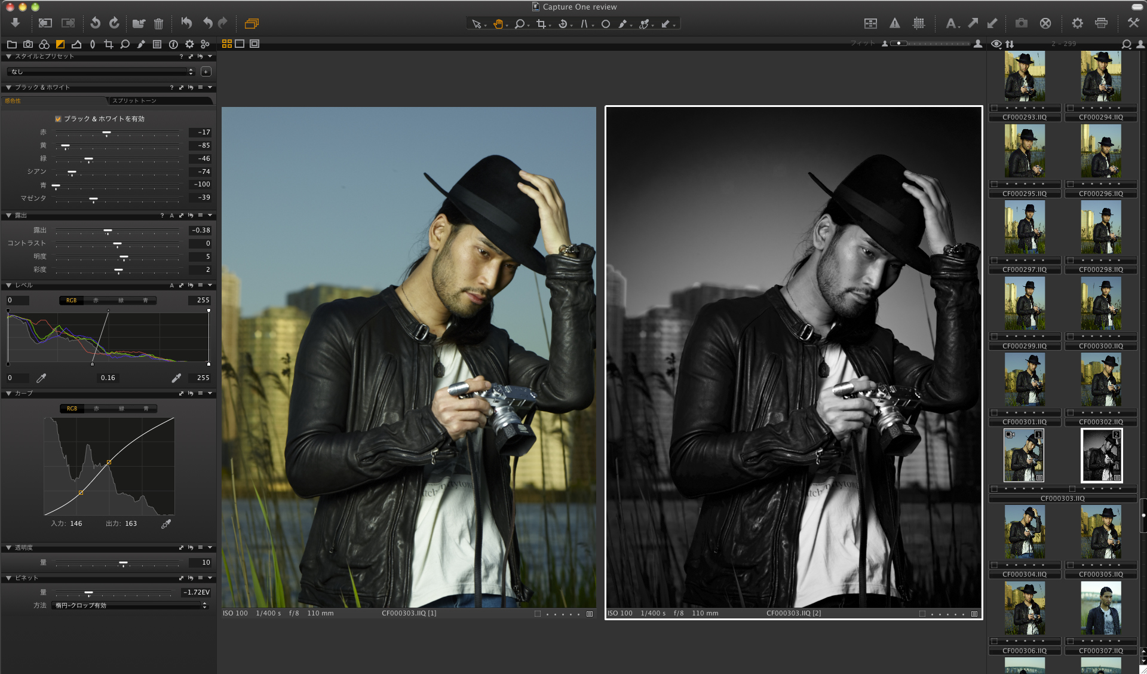Click the print icon in top toolbar

[x=1101, y=23]
